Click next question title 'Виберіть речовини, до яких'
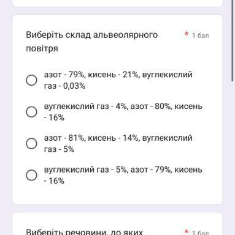The width and height of the screenshot is (235, 235). coord(84,232)
